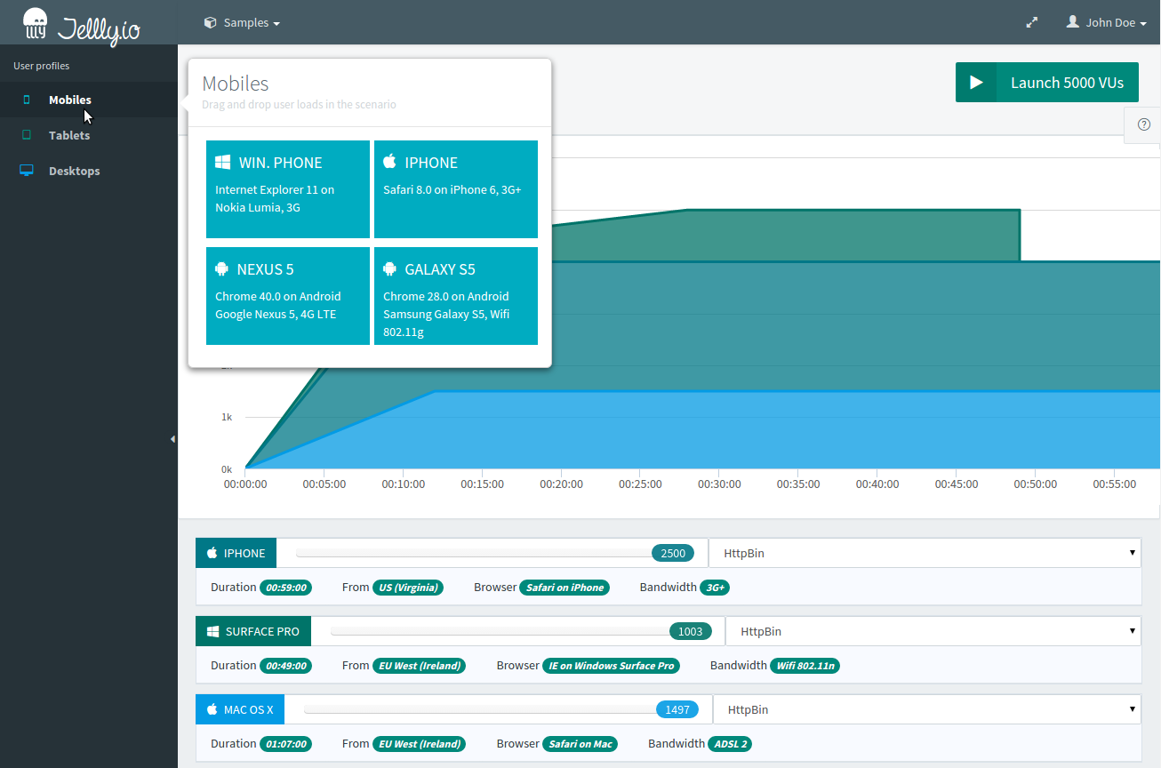Toggle fullscreen using the expand arrows icon
Screen dimensions: 1161x768
tap(1032, 22)
